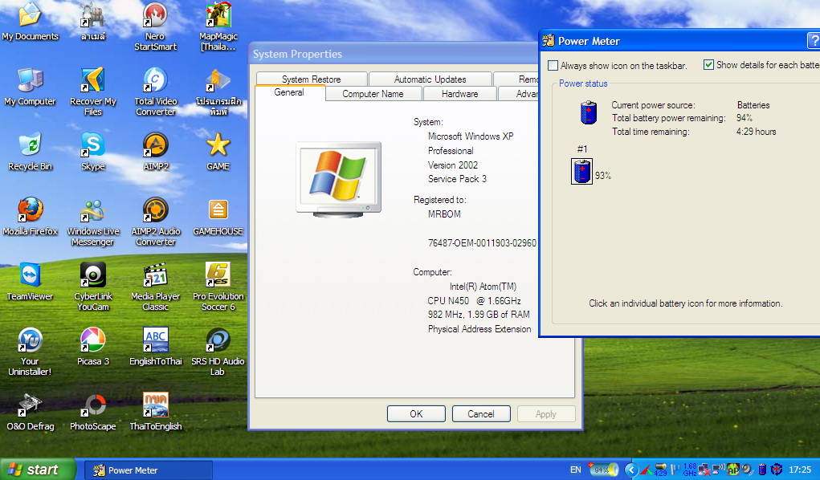Enable Always show icon on the taskbar
Image resolution: width=820 pixels, height=480 pixels.
pos(553,66)
